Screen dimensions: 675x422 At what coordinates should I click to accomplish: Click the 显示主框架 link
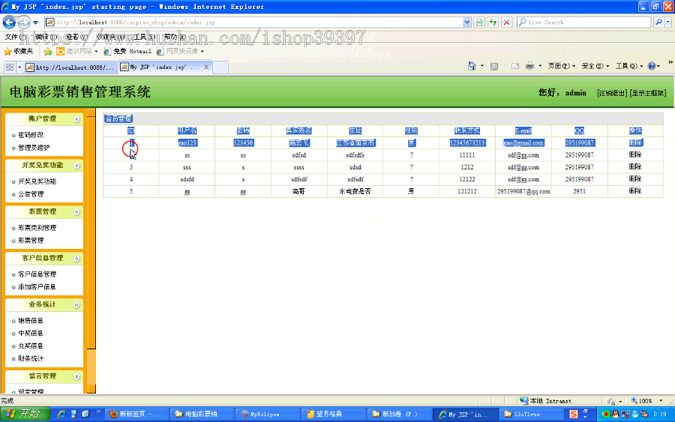pyautogui.click(x=648, y=93)
